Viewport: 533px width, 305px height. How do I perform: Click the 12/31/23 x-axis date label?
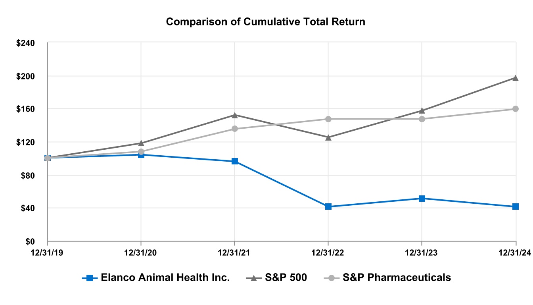[x=422, y=252]
